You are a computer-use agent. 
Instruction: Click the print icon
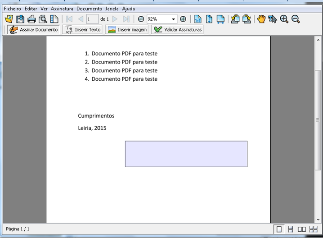(31, 19)
